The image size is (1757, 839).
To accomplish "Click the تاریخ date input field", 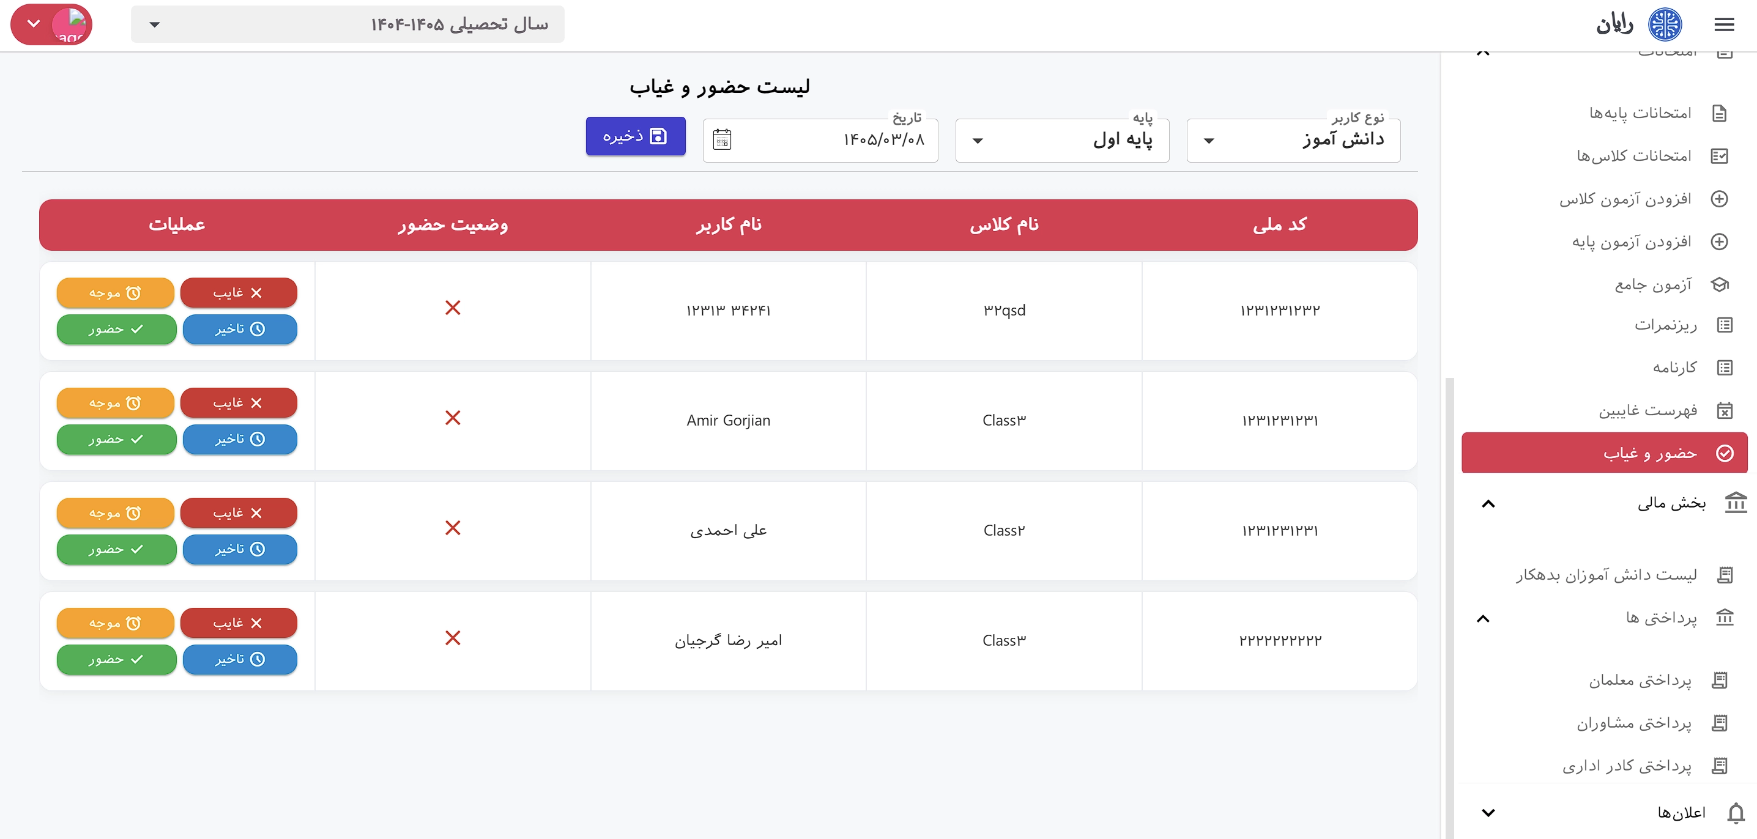I will tap(820, 141).
